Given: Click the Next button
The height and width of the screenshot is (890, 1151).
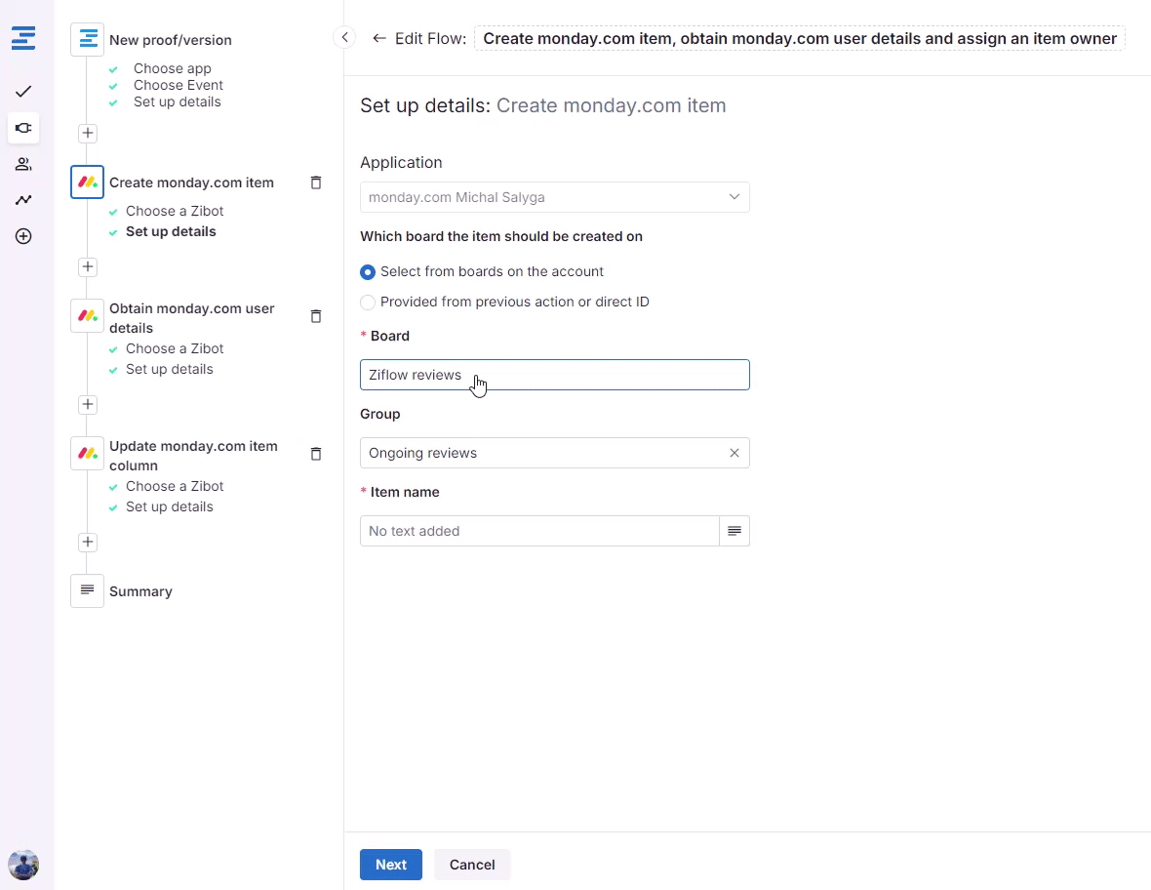Looking at the screenshot, I should (390, 865).
